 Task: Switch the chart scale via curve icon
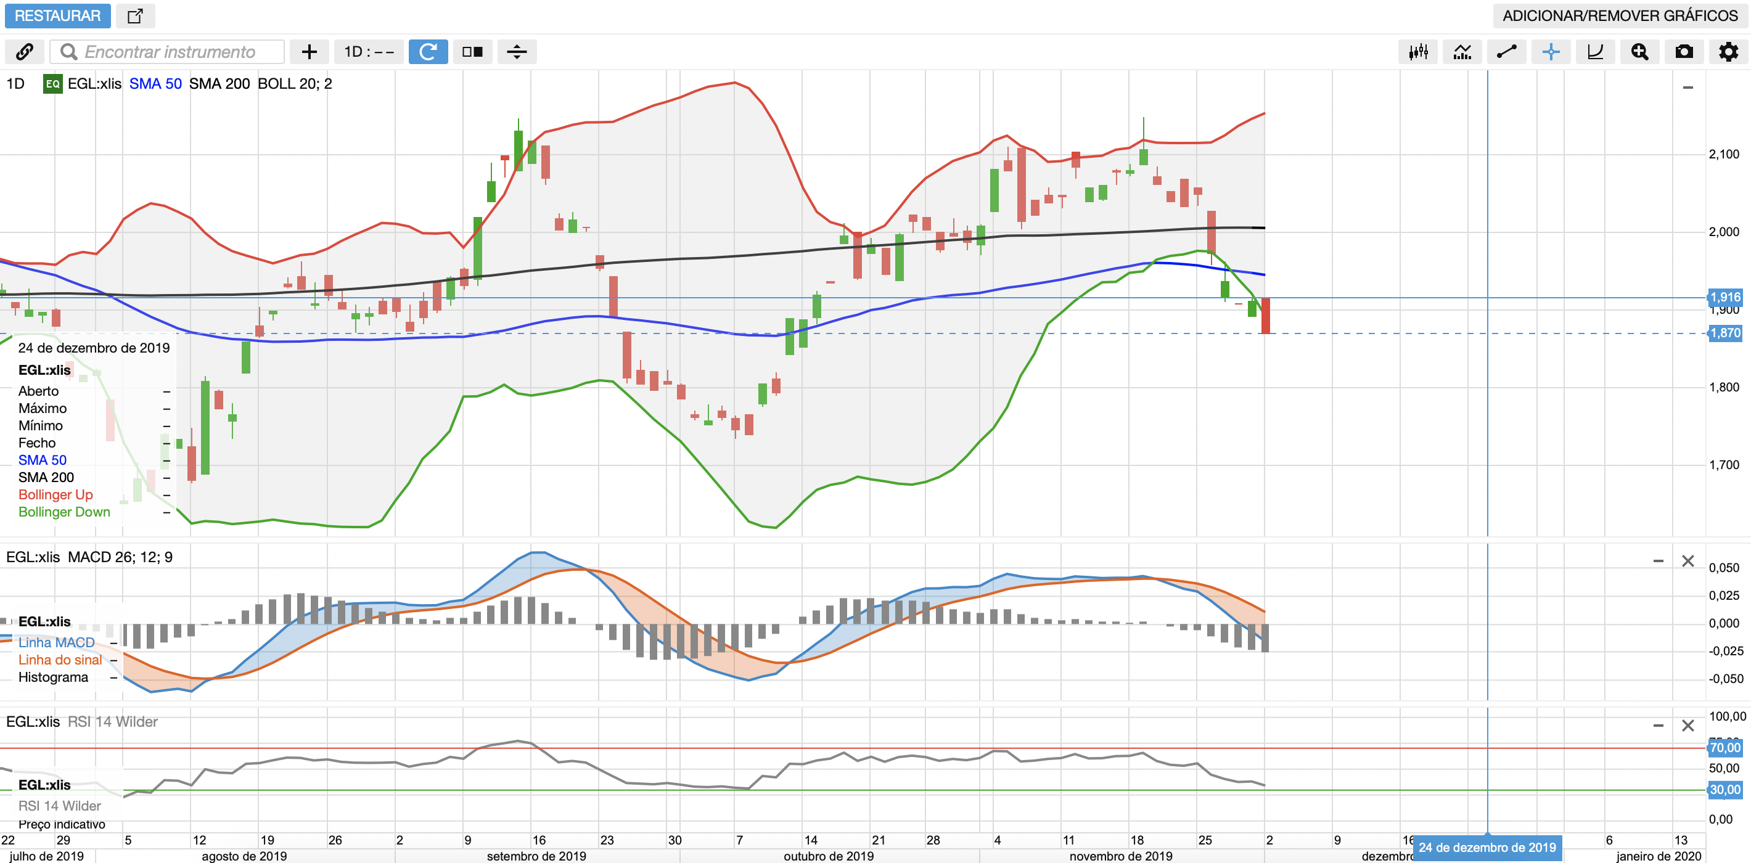(x=1594, y=52)
